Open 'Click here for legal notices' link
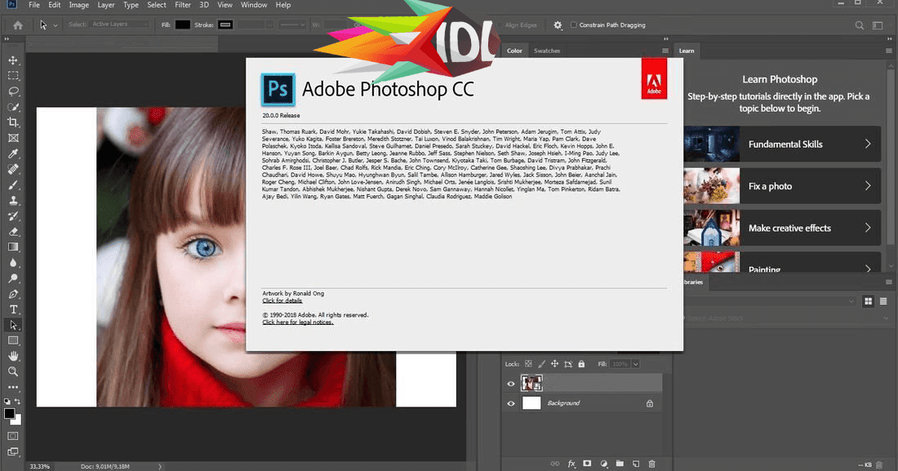 (x=298, y=322)
